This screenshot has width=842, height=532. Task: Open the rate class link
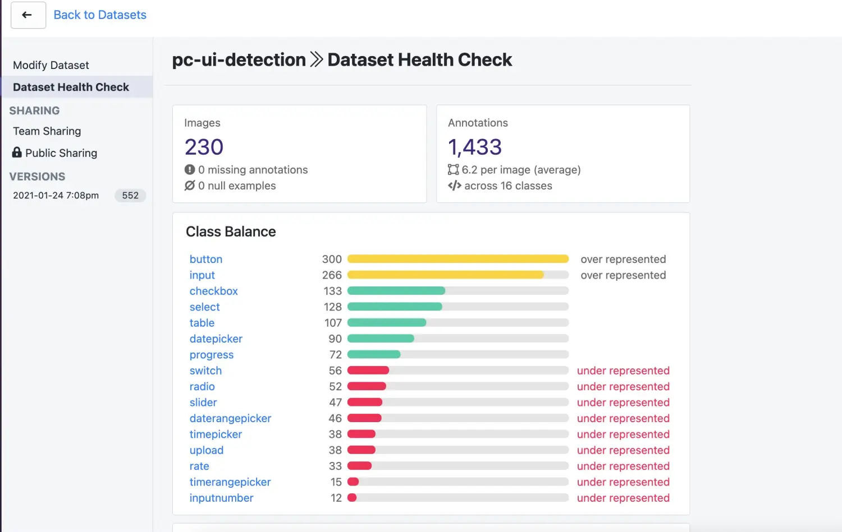(199, 466)
